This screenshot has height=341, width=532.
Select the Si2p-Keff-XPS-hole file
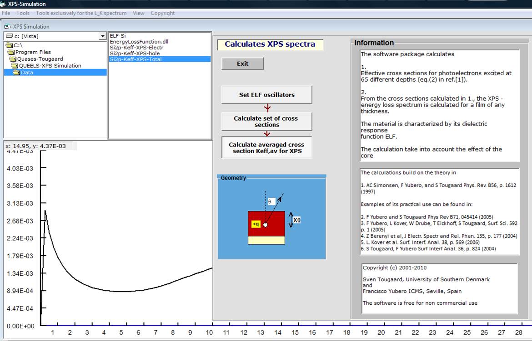[x=135, y=54]
